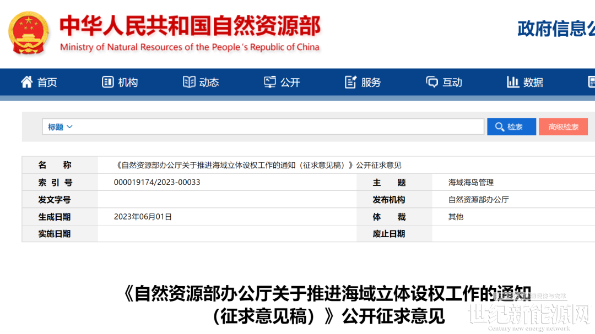
Task: Click the blue 检索 search button
Action: click(x=511, y=127)
